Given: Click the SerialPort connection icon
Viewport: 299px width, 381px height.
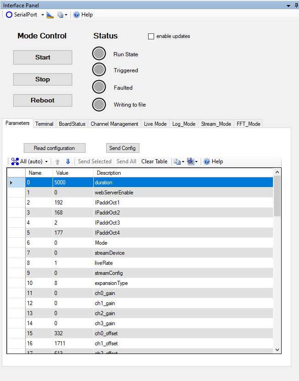Looking at the screenshot, I should 9,15.
